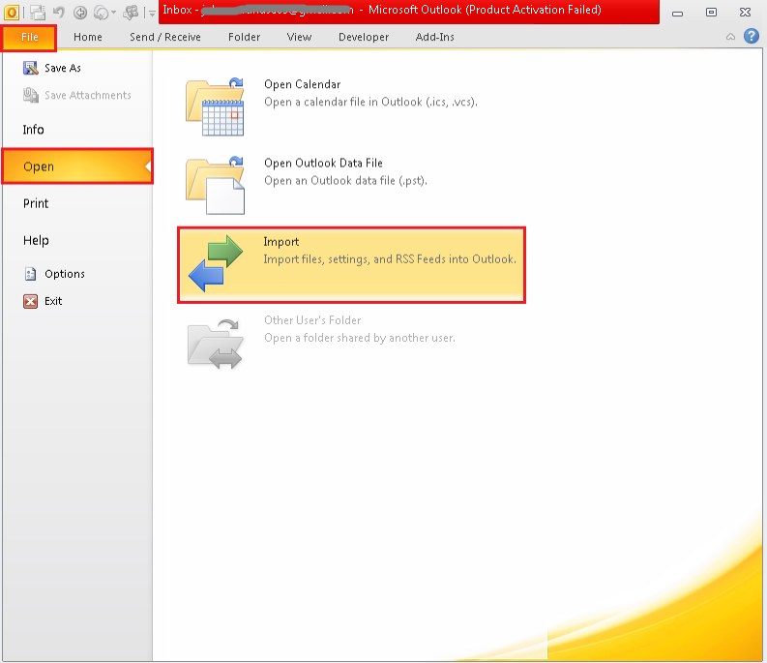The width and height of the screenshot is (767, 663).
Task: Click 'Open a calendar file in Outlook' description
Action: tap(370, 102)
